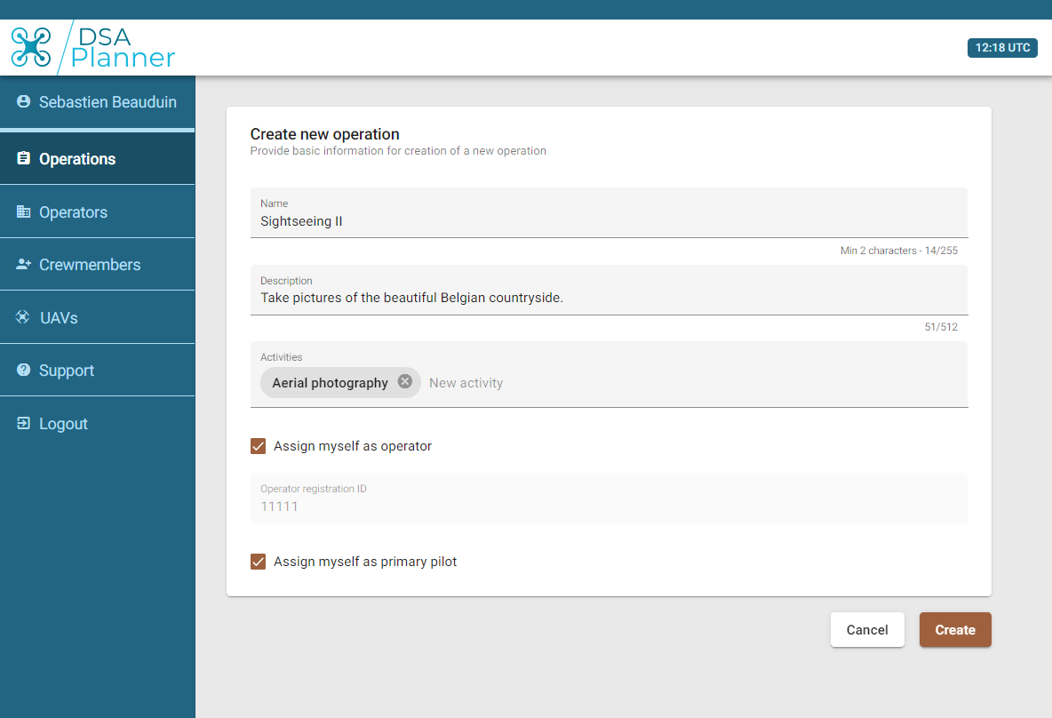Uncheck Assign myself as primary pilot
Image resolution: width=1052 pixels, height=718 pixels.
click(259, 562)
